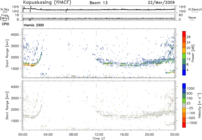Screen dimensions: 202x140
Task: Click the 'Beam 13' label
Action: [98, 3]
